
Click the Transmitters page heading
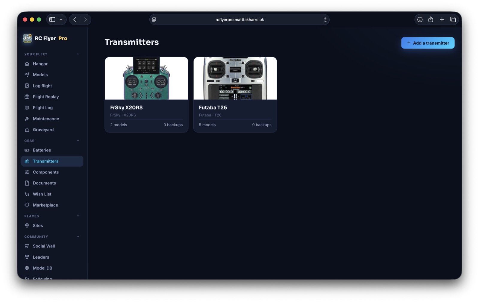pos(132,42)
